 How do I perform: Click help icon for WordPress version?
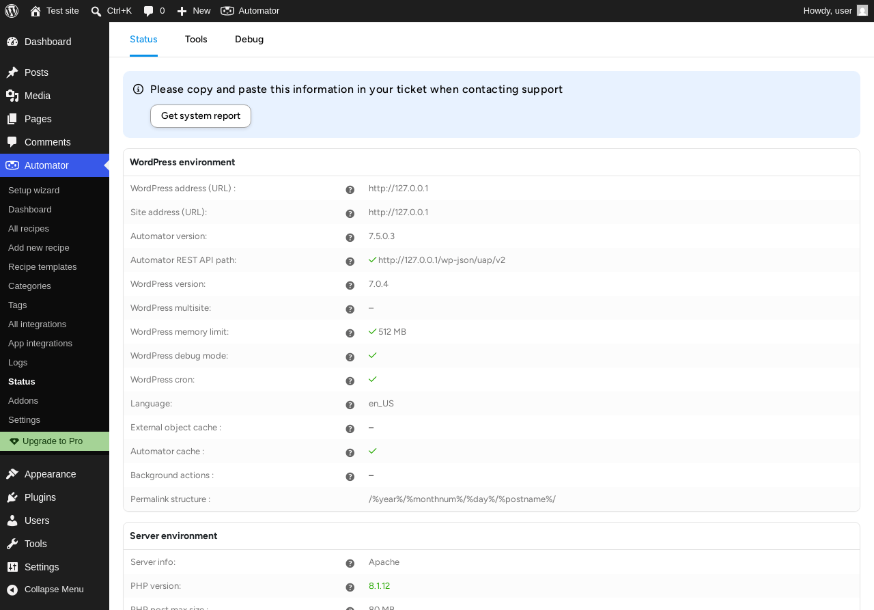350,286
